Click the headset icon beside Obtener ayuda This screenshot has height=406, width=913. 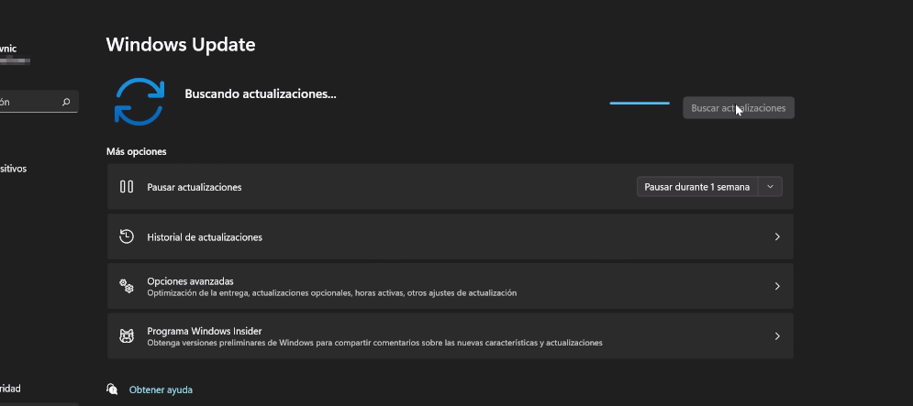tap(112, 390)
